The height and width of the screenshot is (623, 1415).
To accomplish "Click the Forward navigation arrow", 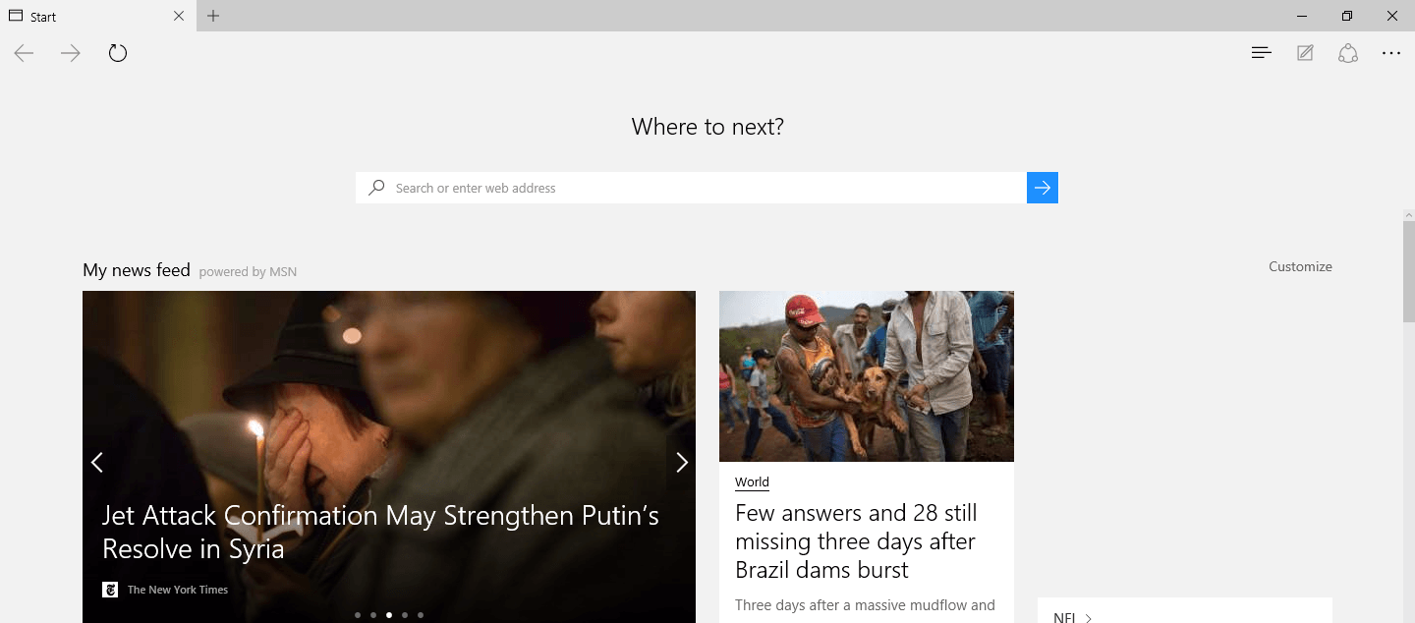I will click(71, 53).
